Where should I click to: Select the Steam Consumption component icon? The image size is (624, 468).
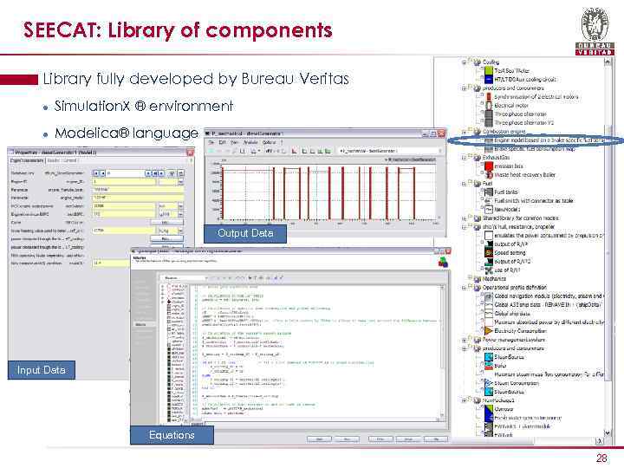point(489,383)
